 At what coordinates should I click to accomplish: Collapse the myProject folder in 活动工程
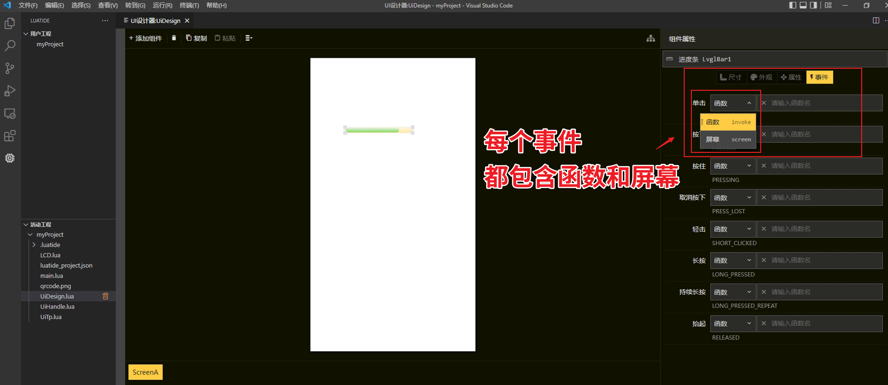tap(30, 235)
